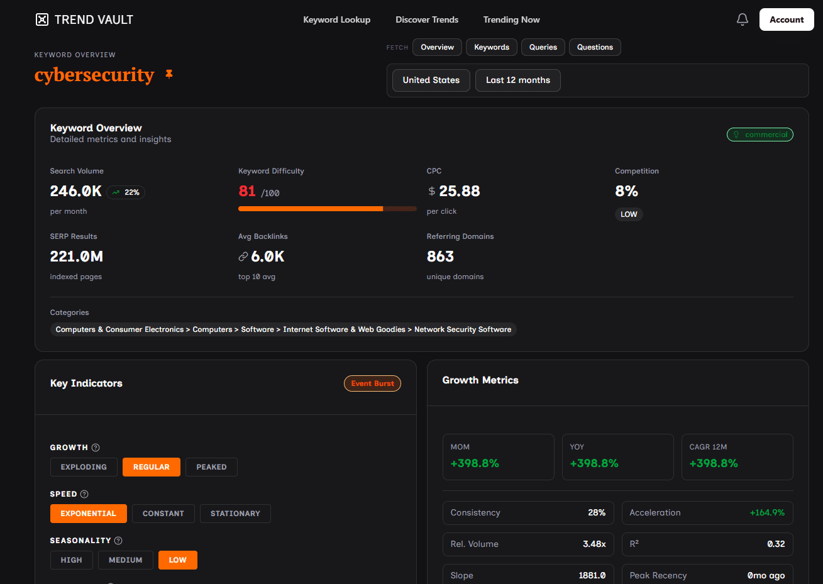Click the Growth Metrics heading

(x=480, y=380)
